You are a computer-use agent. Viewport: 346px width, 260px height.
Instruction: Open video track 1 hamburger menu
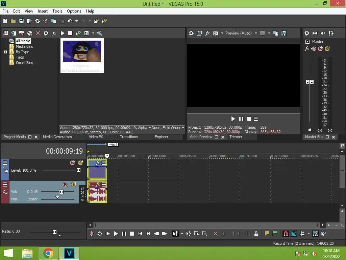tap(5, 163)
